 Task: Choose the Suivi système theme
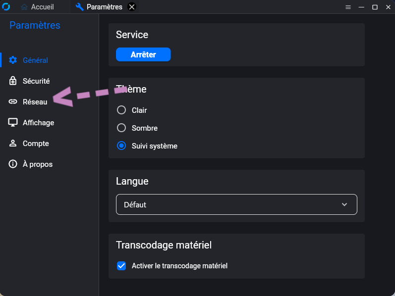click(x=121, y=146)
